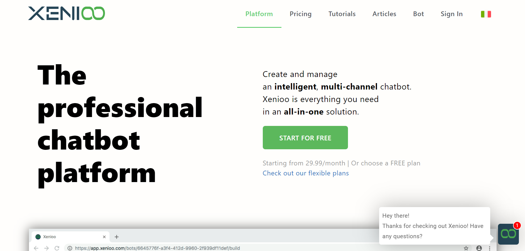The image size is (525, 251).
Task: Click the 'Hey there!' chat message bubble
Action: click(435, 226)
